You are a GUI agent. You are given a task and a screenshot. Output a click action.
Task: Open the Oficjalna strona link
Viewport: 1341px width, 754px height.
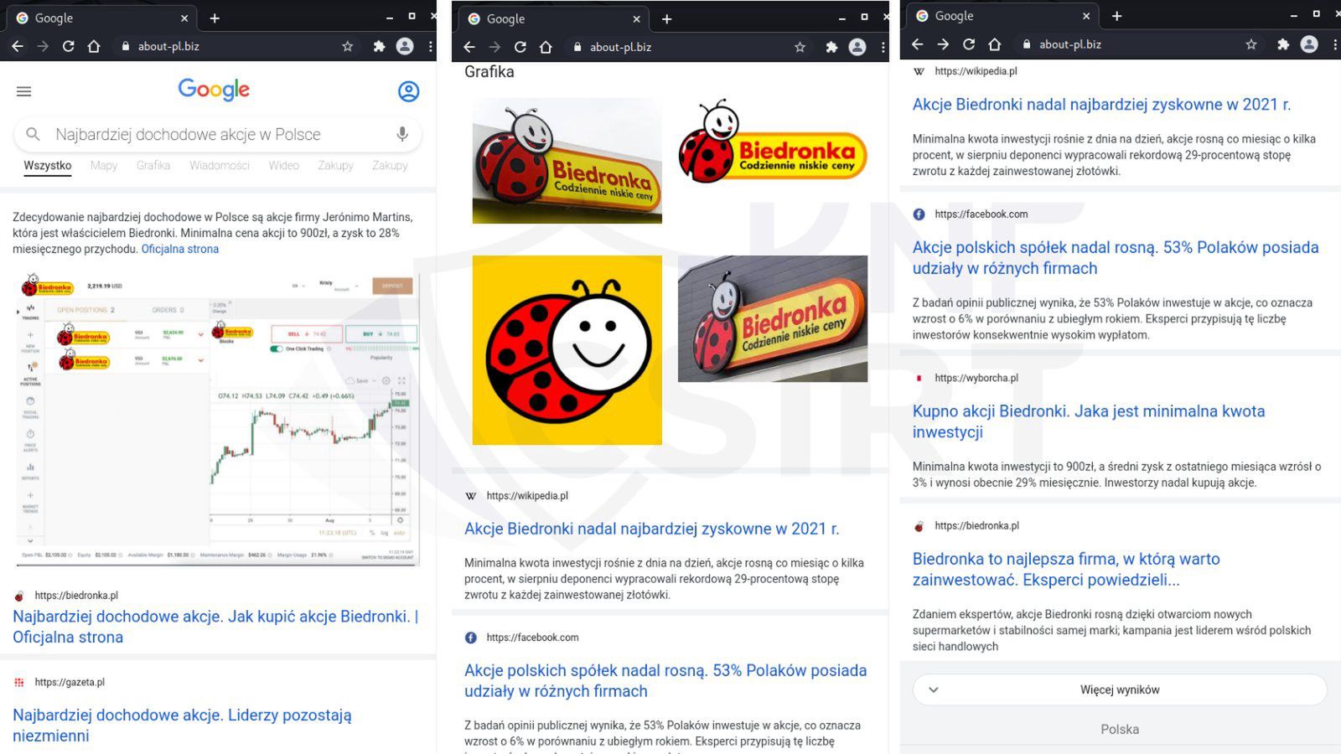point(180,249)
